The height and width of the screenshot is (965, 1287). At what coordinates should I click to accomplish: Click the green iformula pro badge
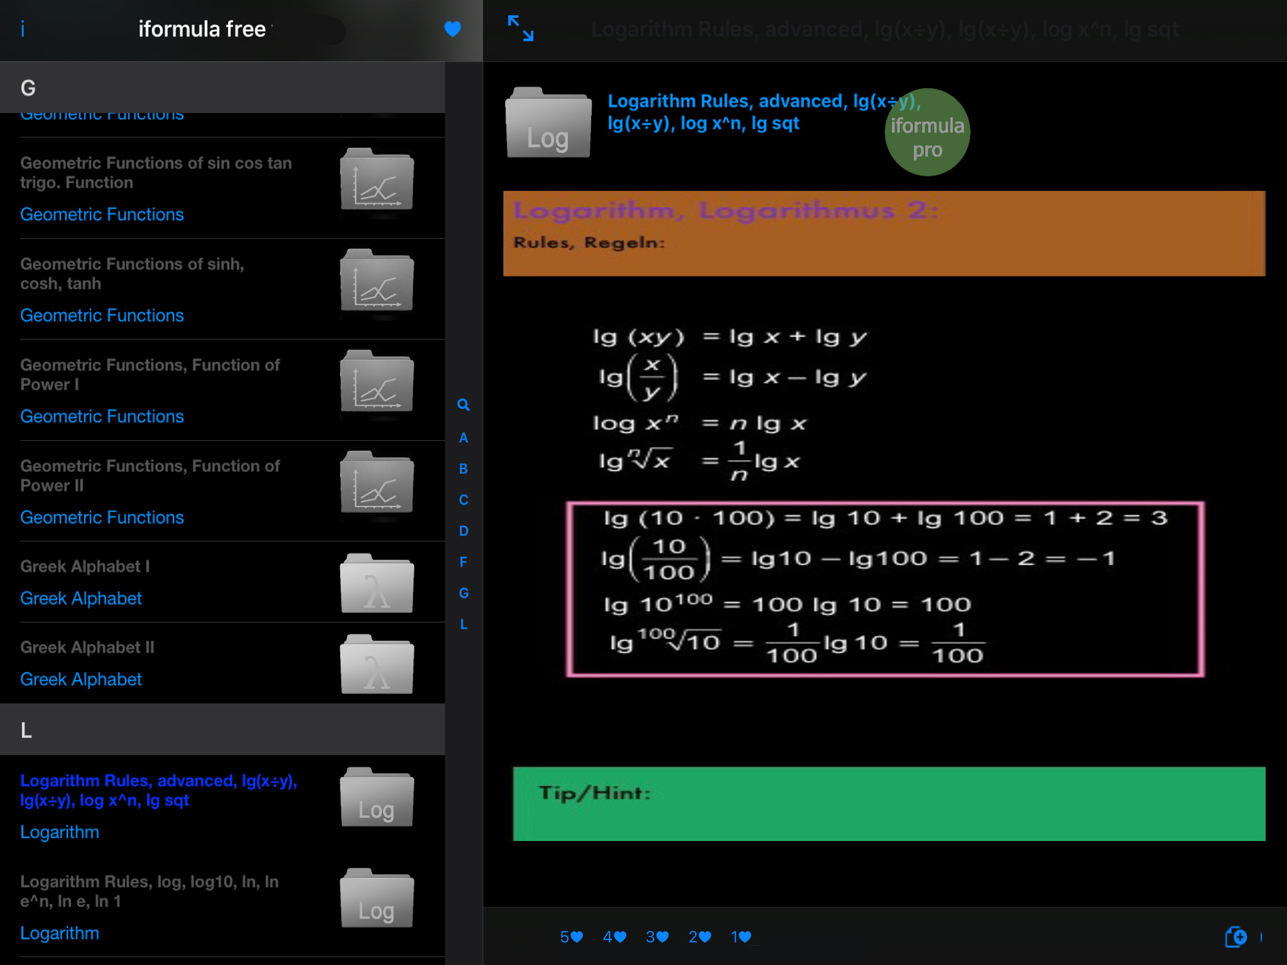pos(927,133)
